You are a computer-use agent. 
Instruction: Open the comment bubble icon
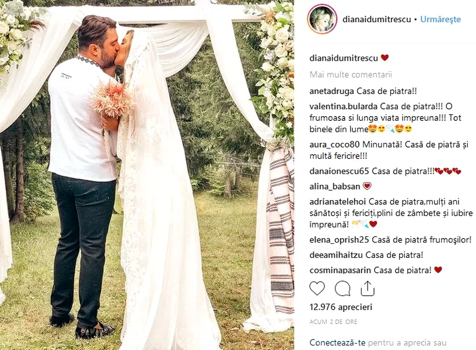tap(342, 288)
